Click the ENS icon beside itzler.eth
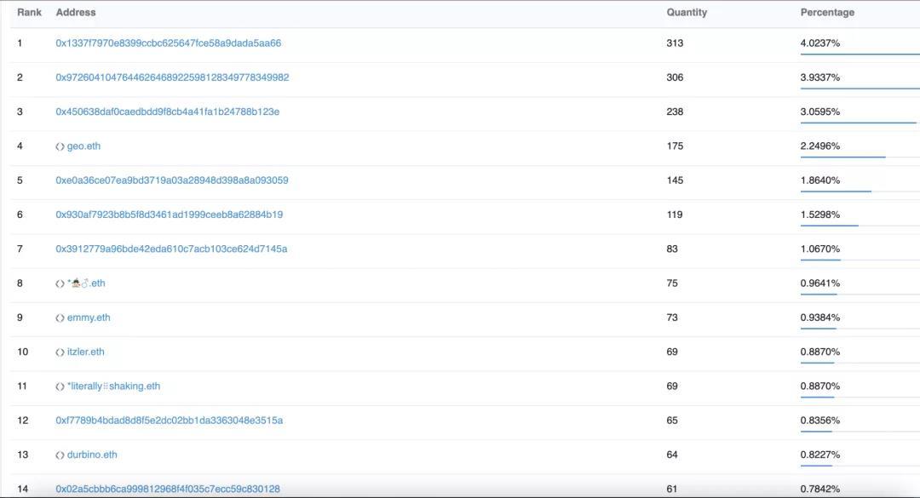This screenshot has width=920, height=498. click(60, 352)
